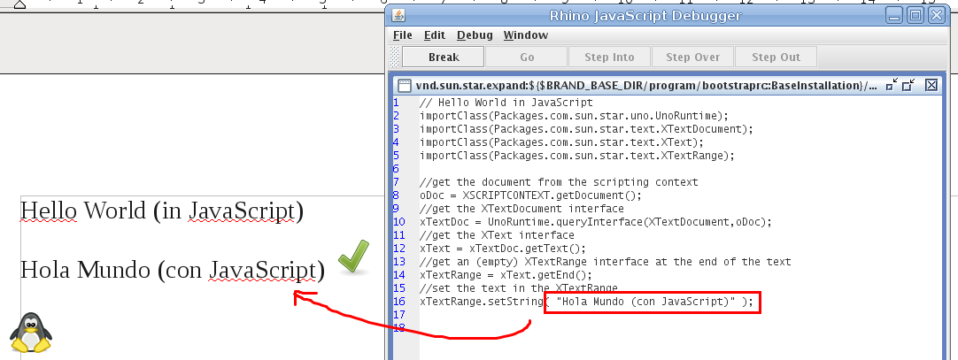Click the script frame's window icon
958x360 pixels.
(x=405, y=86)
